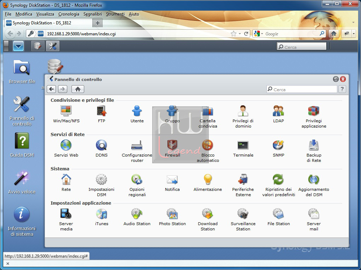This screenshot has width=361, height=270.
Task: Open the Segnalibri menu
Action: [x=93, y=14]
